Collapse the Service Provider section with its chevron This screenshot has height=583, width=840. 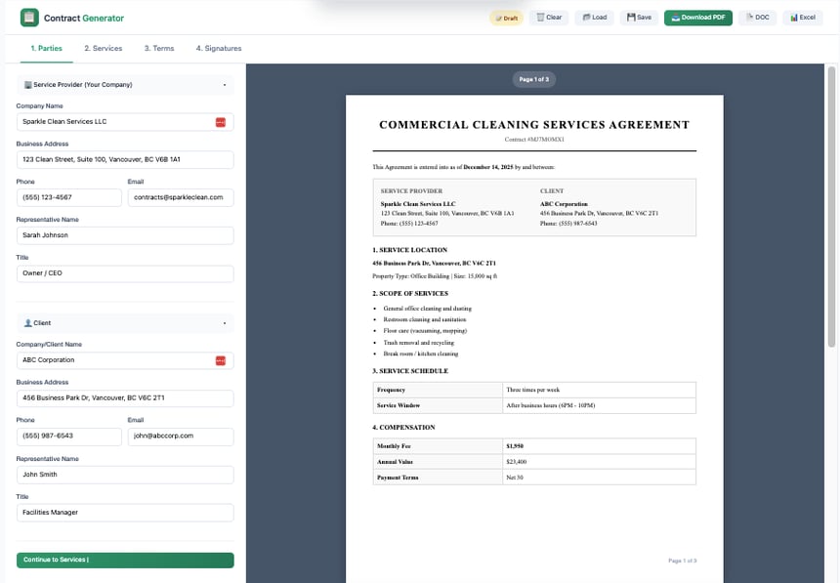click(x=225, y=85)
